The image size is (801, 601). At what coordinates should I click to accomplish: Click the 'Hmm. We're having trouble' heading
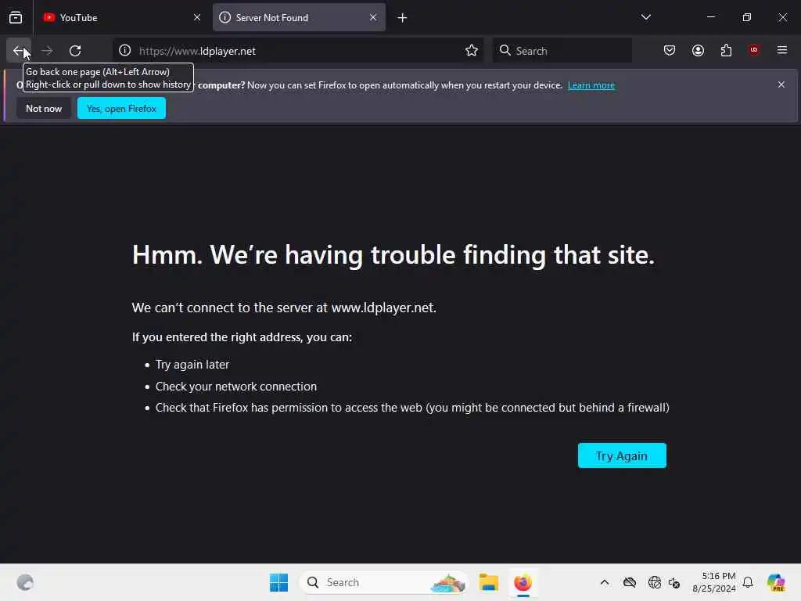393,254
